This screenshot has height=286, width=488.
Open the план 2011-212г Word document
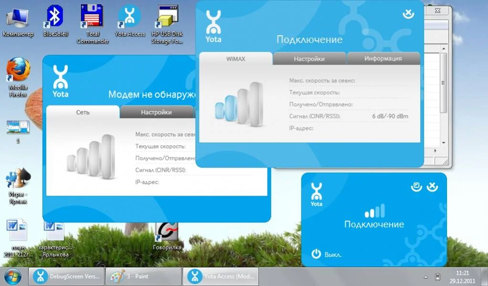point(18,238)
